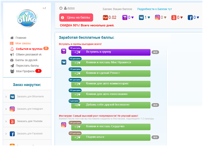Click the Instagram balance icon in header
Screen dimensions: 203x146
[157, 17]
